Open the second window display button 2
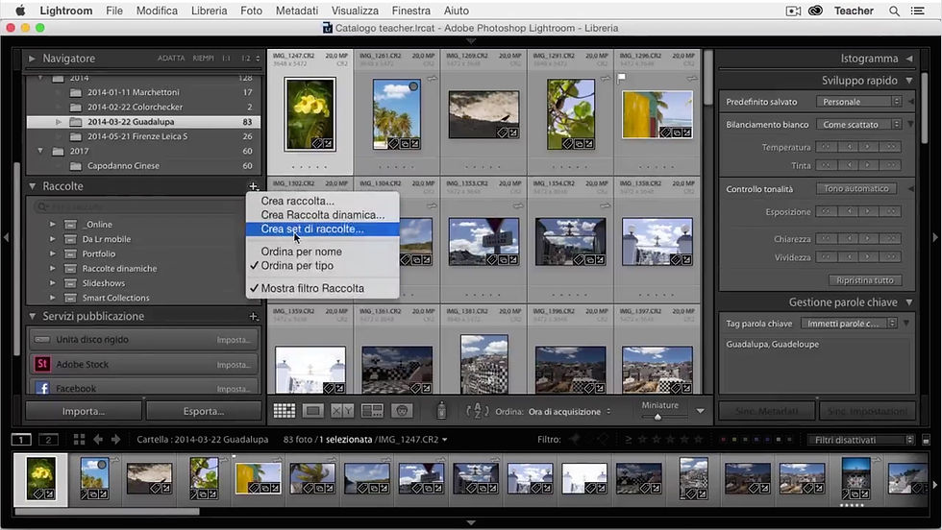Screen dimensions: 942x530 click(48, 440)
